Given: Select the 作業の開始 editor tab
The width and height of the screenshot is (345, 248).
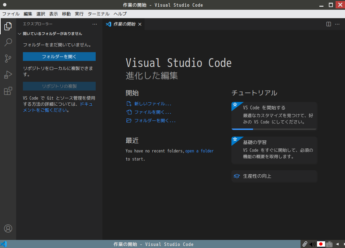Looking at the screenshot, I should [x=124, y=24].
